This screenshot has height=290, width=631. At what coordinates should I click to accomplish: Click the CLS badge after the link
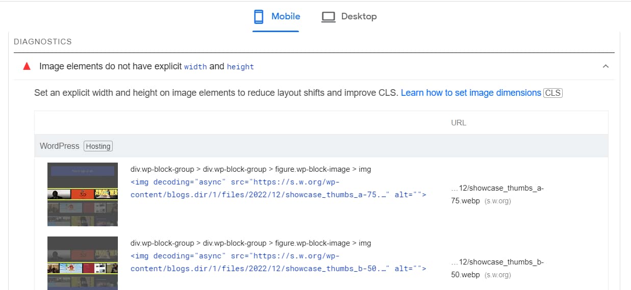click(553, 93)
